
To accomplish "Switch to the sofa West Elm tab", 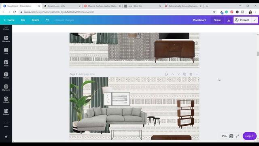I will point(142,6).
